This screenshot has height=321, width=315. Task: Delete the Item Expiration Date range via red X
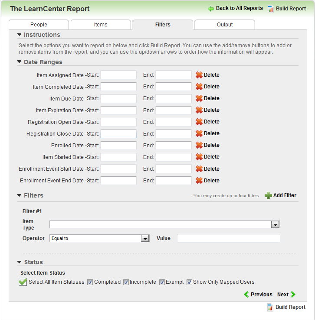pyautogui.click(x=199, y=110)
